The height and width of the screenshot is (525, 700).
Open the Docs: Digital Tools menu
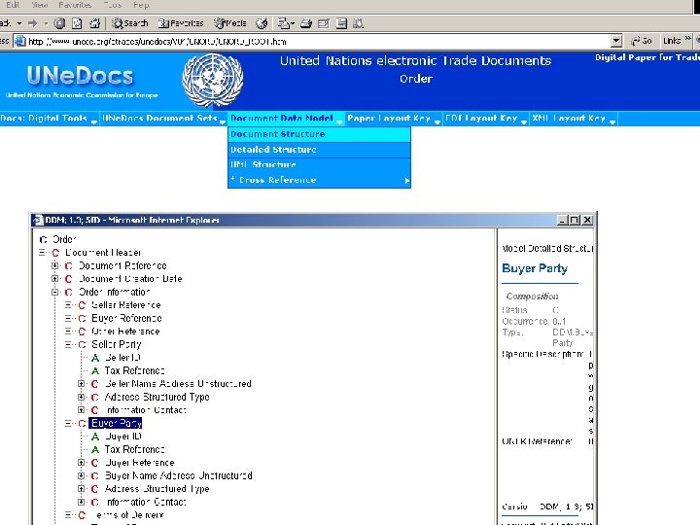(x=49, y=119)
